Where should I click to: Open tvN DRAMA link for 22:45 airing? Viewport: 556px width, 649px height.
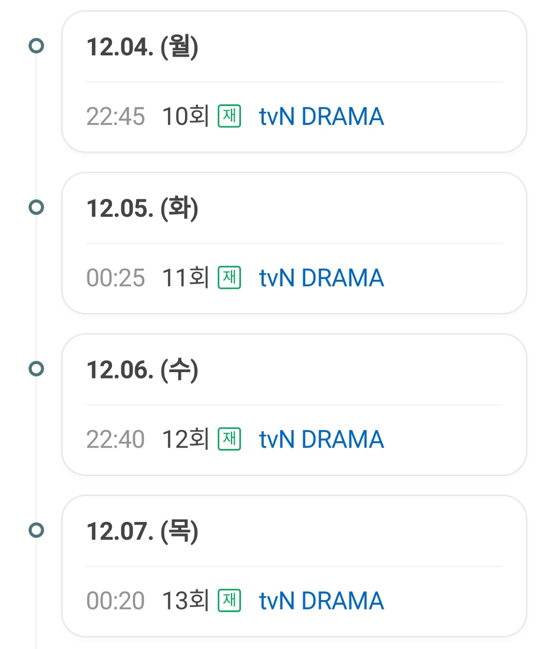[x=321, y=116]
